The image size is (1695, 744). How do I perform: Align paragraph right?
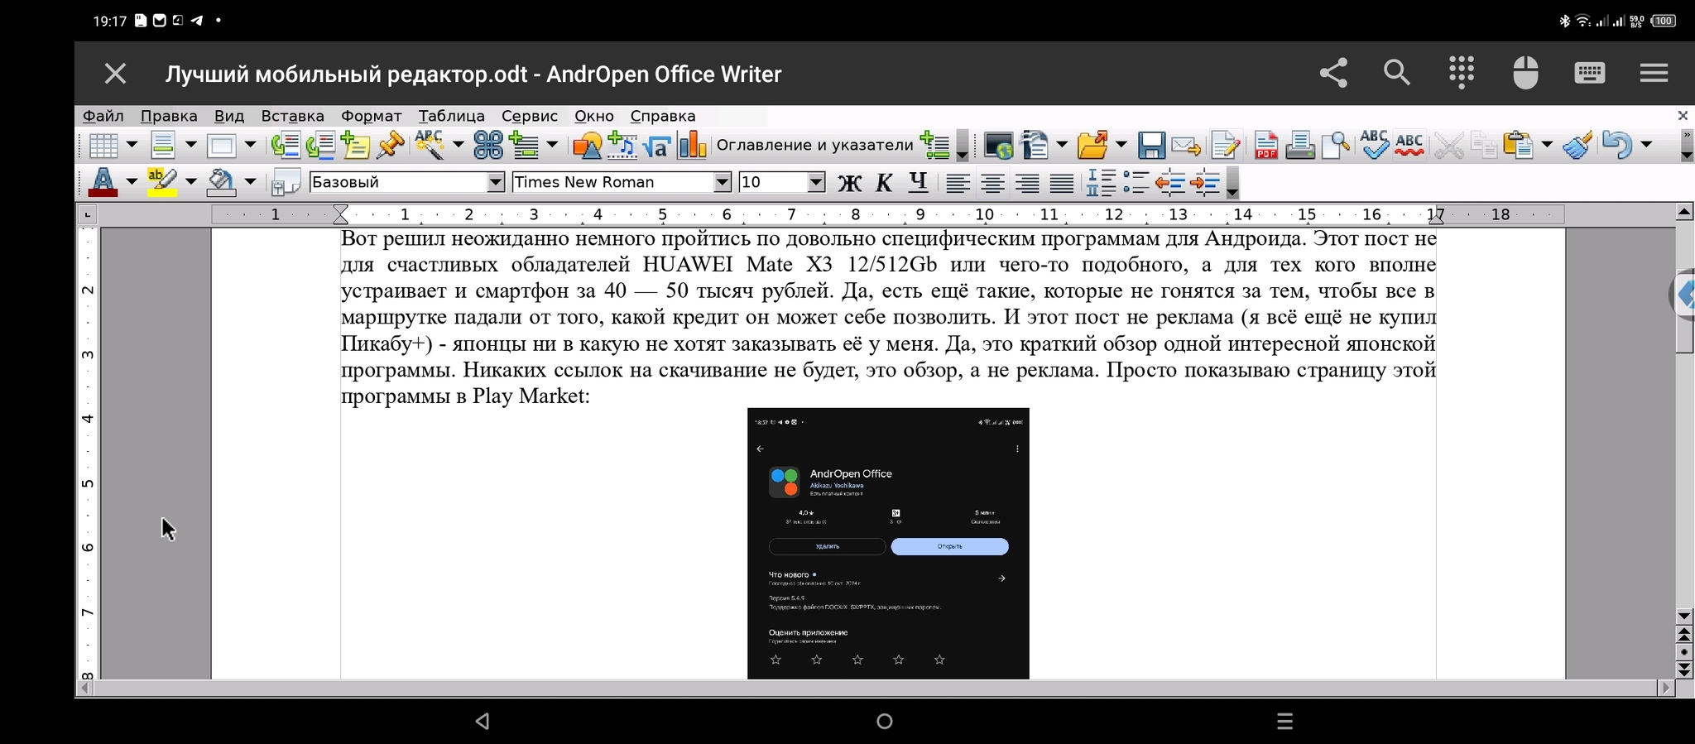click(1028, 182)
